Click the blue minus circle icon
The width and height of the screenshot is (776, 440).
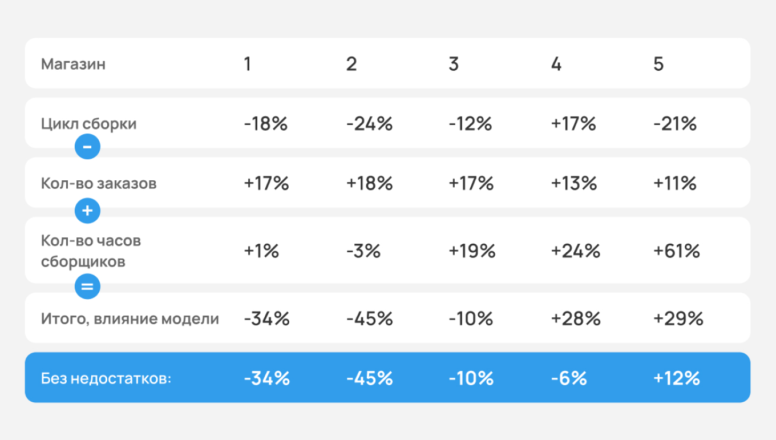coord(87,147)
